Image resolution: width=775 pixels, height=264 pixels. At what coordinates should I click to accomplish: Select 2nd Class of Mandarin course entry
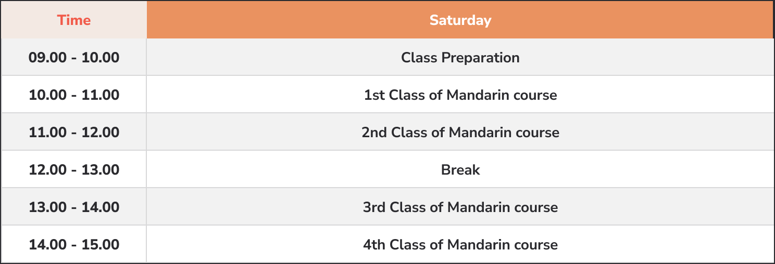(460, 132)
